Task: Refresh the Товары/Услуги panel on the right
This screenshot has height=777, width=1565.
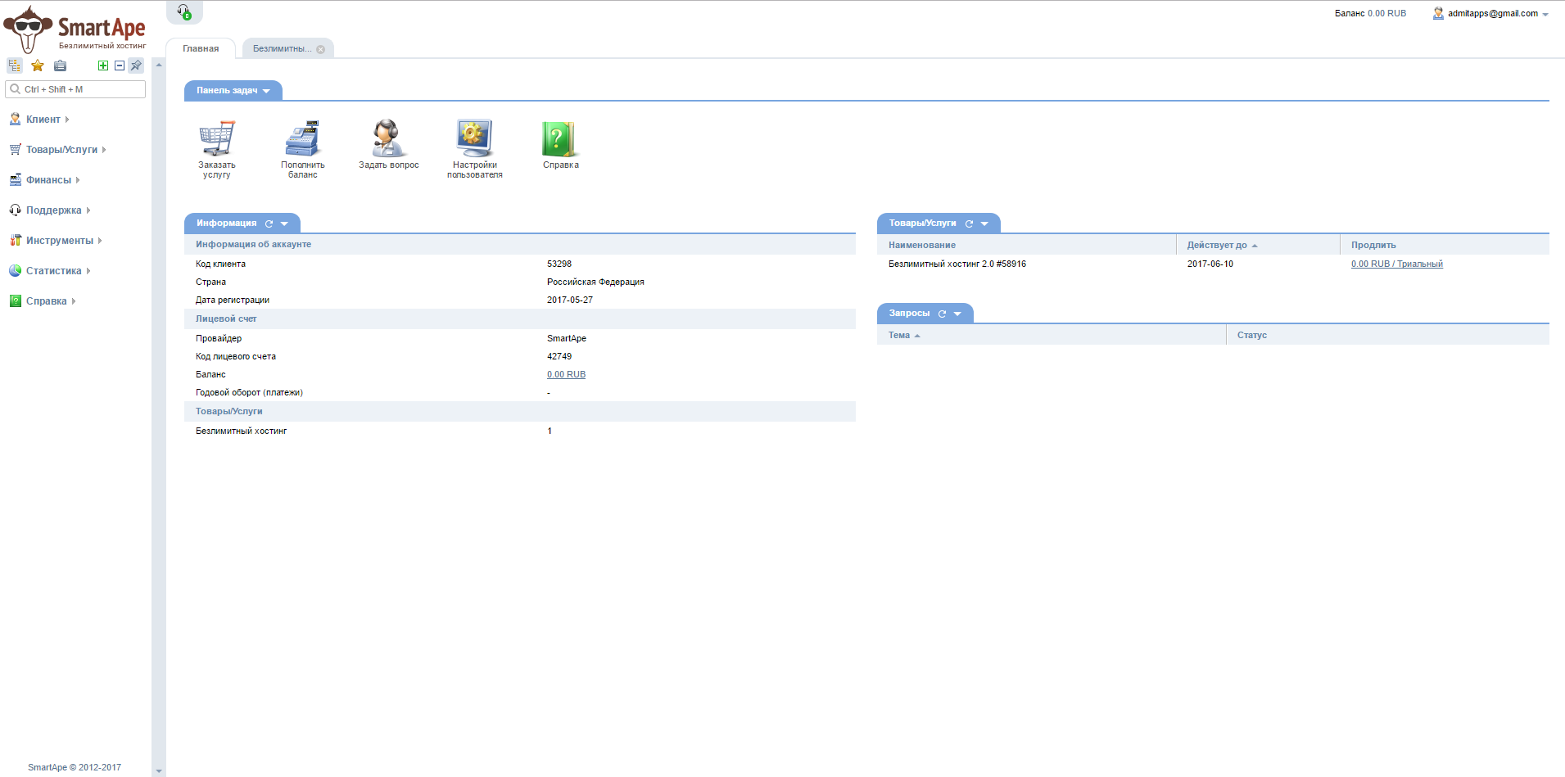Action: click(x=969, y=224)
